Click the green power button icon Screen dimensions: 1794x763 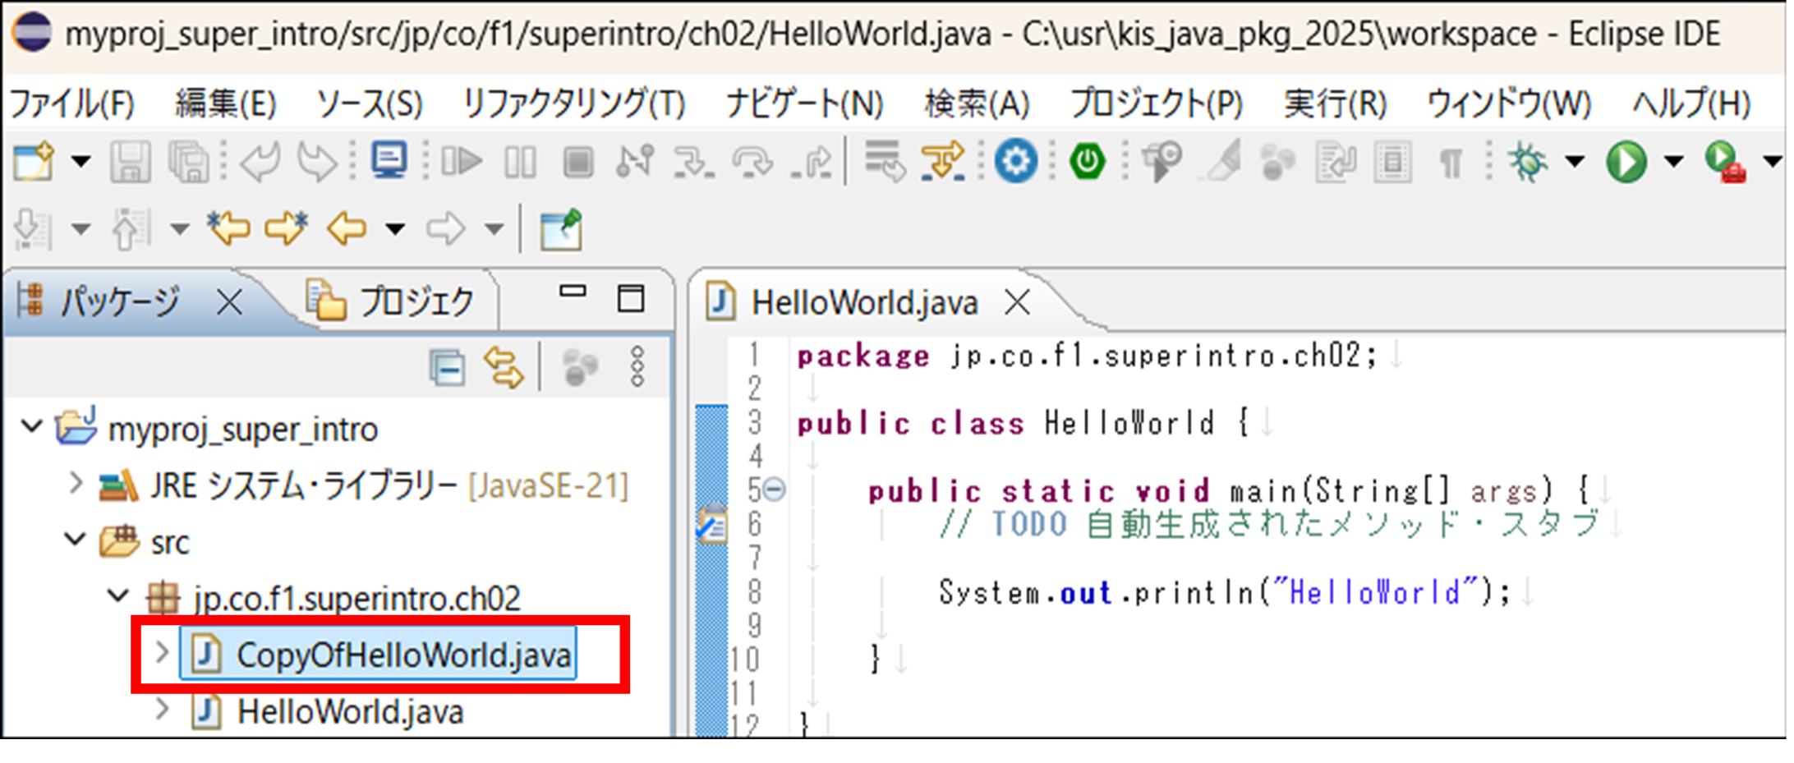coord(1087,161)
